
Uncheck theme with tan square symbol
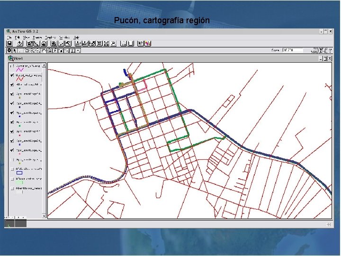coord(12,94)
